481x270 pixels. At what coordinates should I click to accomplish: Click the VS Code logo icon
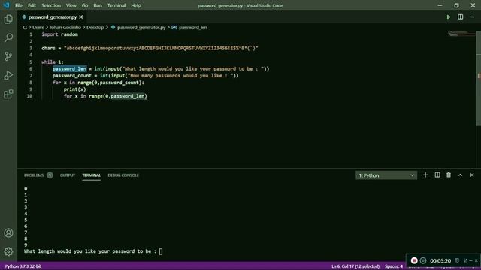pyautogui.click(x=6, y=5)
